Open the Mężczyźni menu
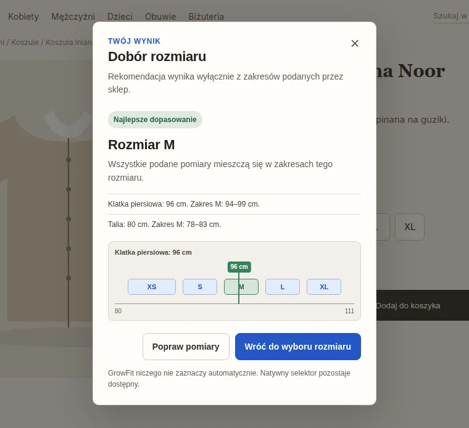 pos(73,17)
